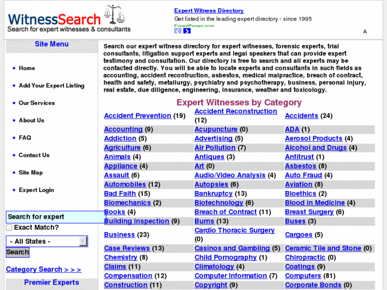Open Breast Surgery category
The width and height of the screenshot is (387, 290).
[x=309, y=212]
